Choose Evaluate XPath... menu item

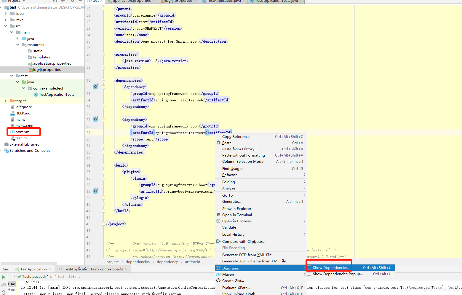[x=261, y=288]
